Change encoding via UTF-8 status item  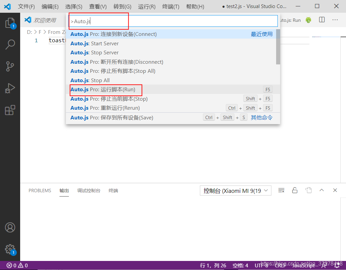tap(261, 265)
